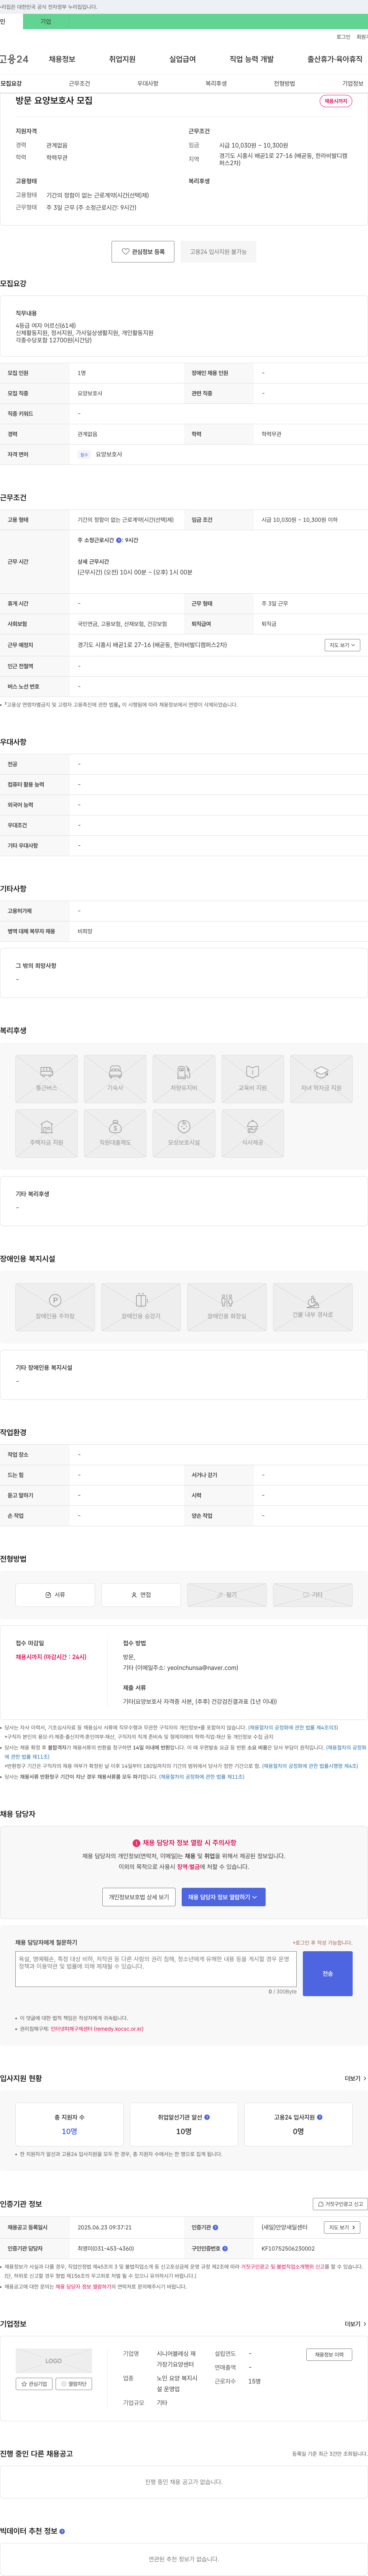Open the 출산휴가·육아휴직 menu
This screenshot has width=368, height=2576.
[335, 59]
